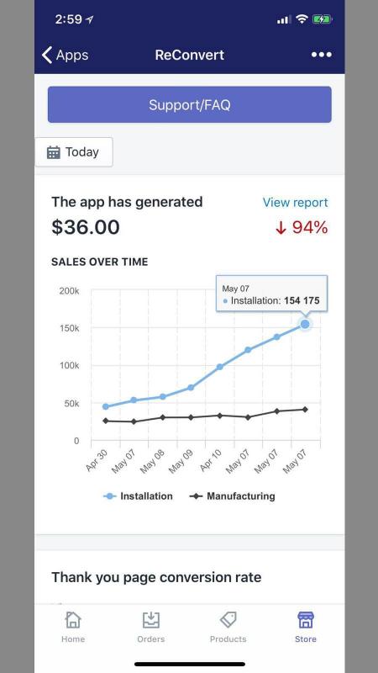Tap the Support/FAQ button

tap(190, 104)
